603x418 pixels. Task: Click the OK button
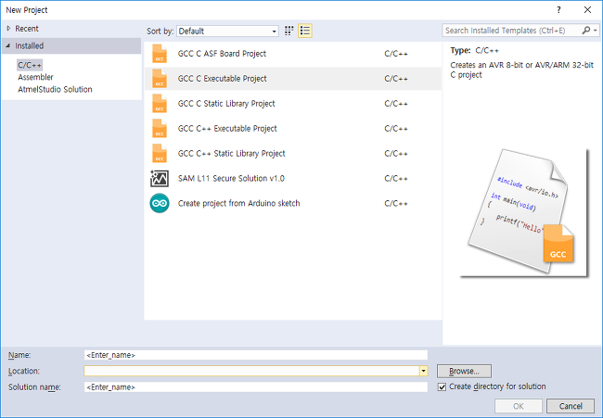[519, 406]
